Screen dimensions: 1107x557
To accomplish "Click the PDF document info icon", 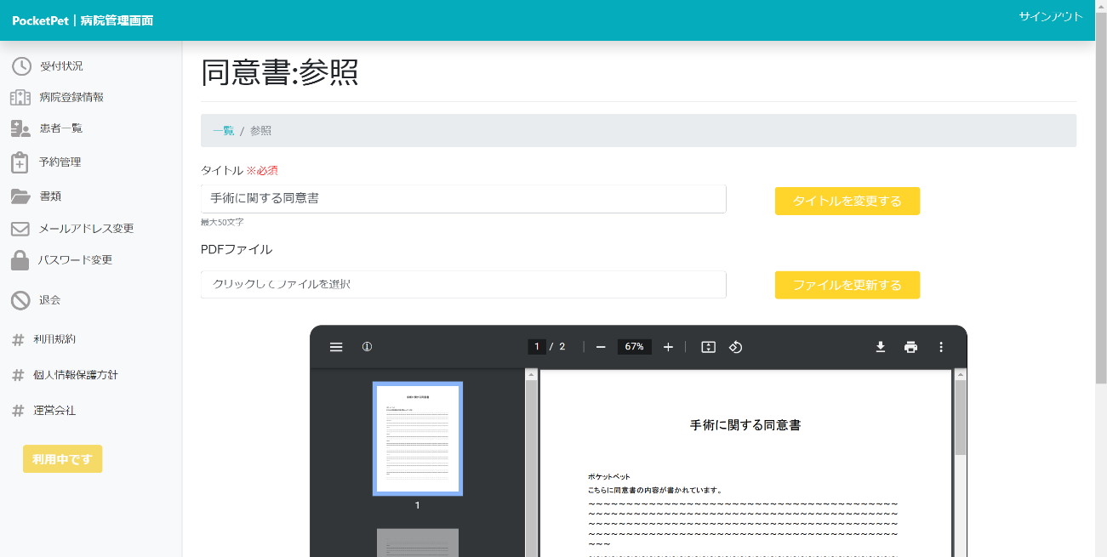I will 368,347.
